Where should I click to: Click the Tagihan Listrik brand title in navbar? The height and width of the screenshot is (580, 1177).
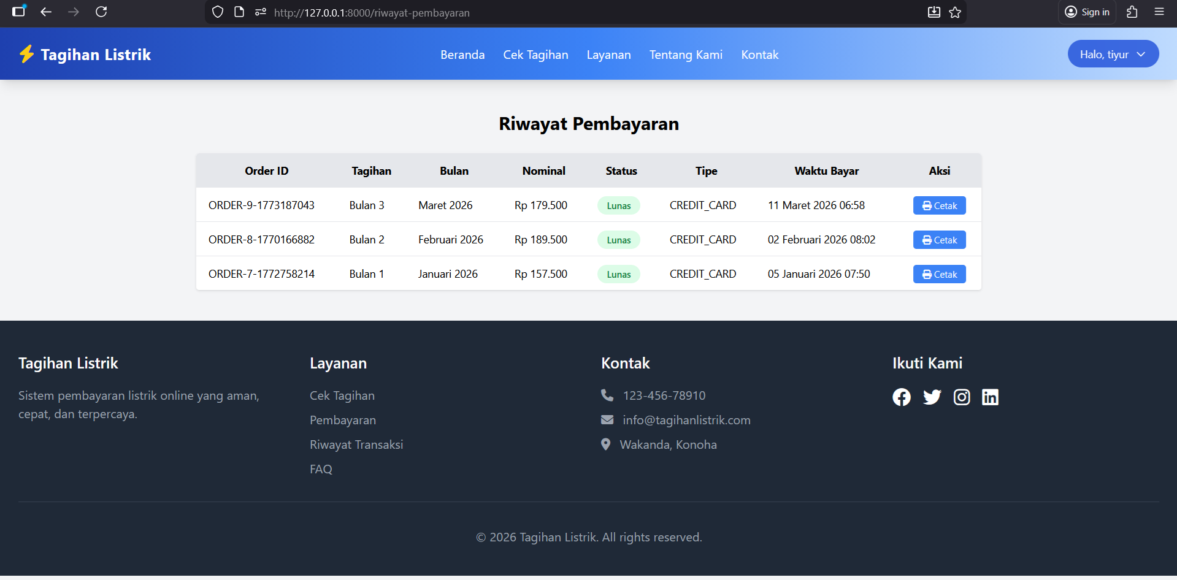[96, 55]
